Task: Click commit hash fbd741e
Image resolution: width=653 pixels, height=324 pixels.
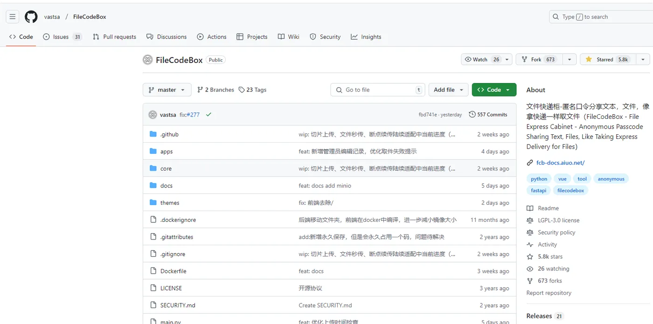Action: [x=428, y=115]
